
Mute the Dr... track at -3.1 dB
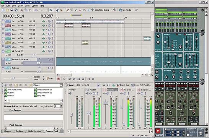(49, 21)
